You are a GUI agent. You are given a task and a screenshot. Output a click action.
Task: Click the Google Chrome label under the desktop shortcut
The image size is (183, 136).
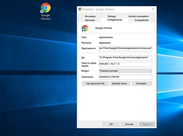46,17
